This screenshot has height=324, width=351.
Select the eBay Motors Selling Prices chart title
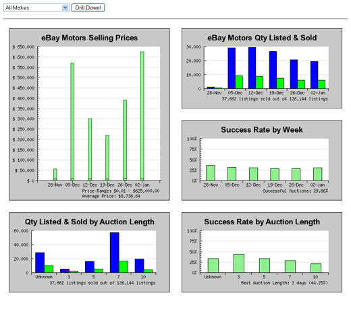pos(89,38)
